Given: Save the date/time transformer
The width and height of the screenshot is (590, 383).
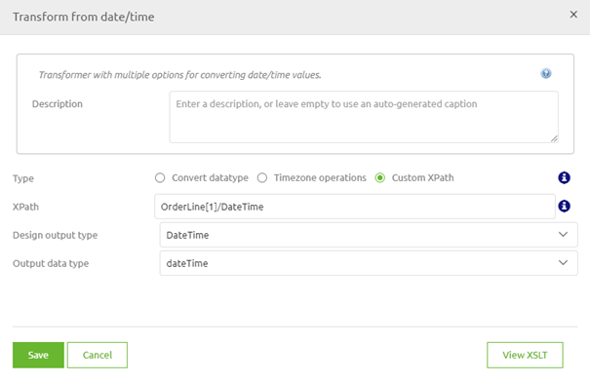Looking at the screenshot, I should click(38, 355).
